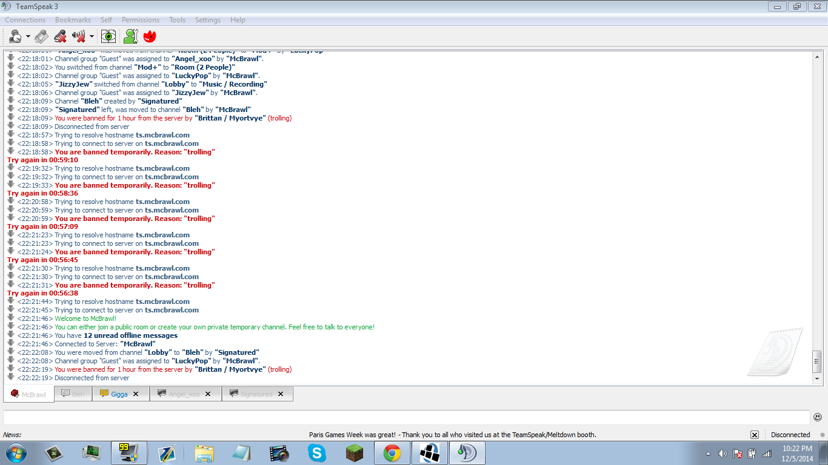Click the green eye subscribe channels icon
828x465 pixels.
point(109,36)
